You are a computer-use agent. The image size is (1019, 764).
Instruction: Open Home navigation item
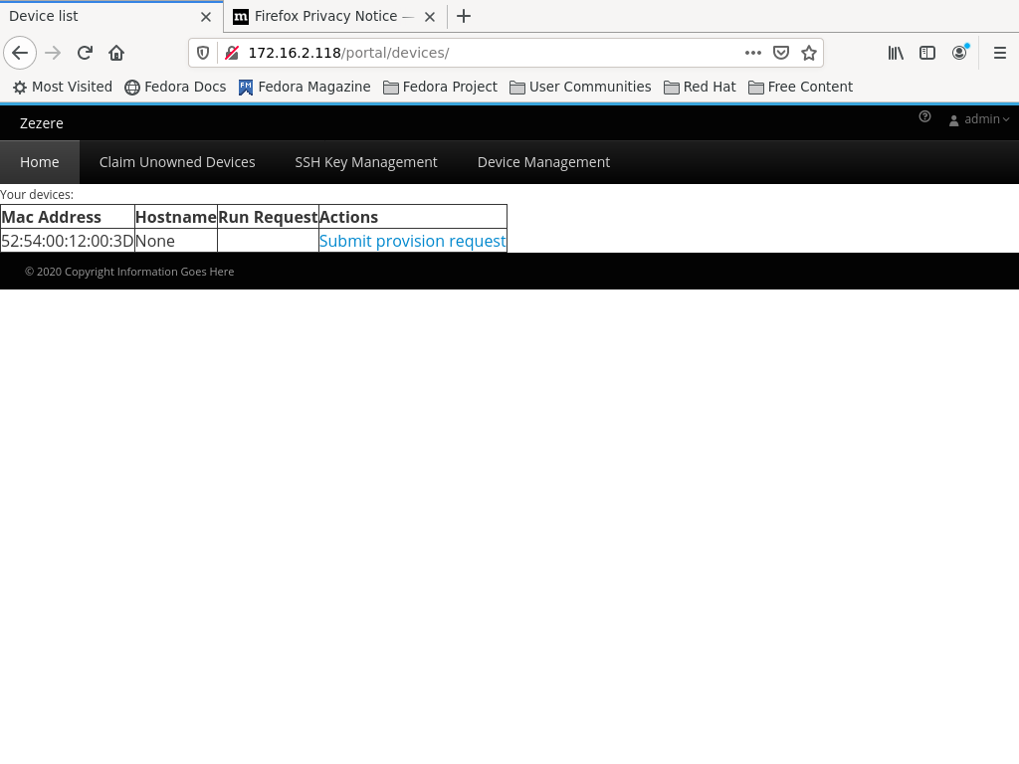tap(40, 162)
